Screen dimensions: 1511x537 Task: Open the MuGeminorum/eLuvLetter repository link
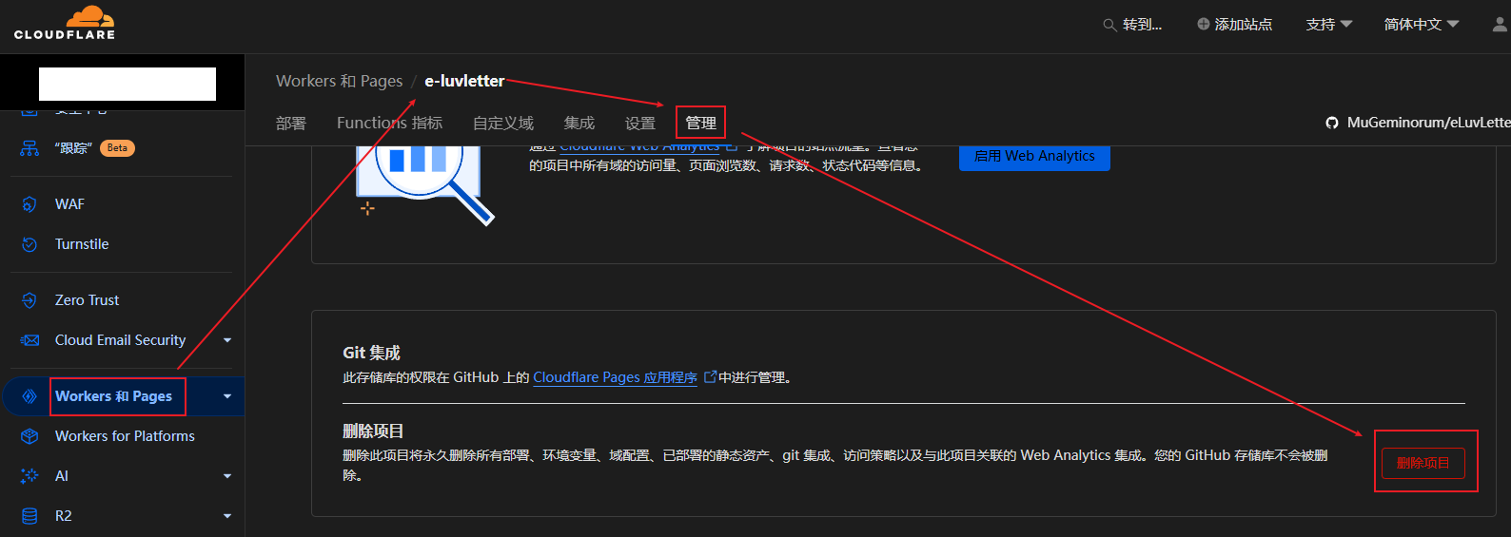point(1428,123)
